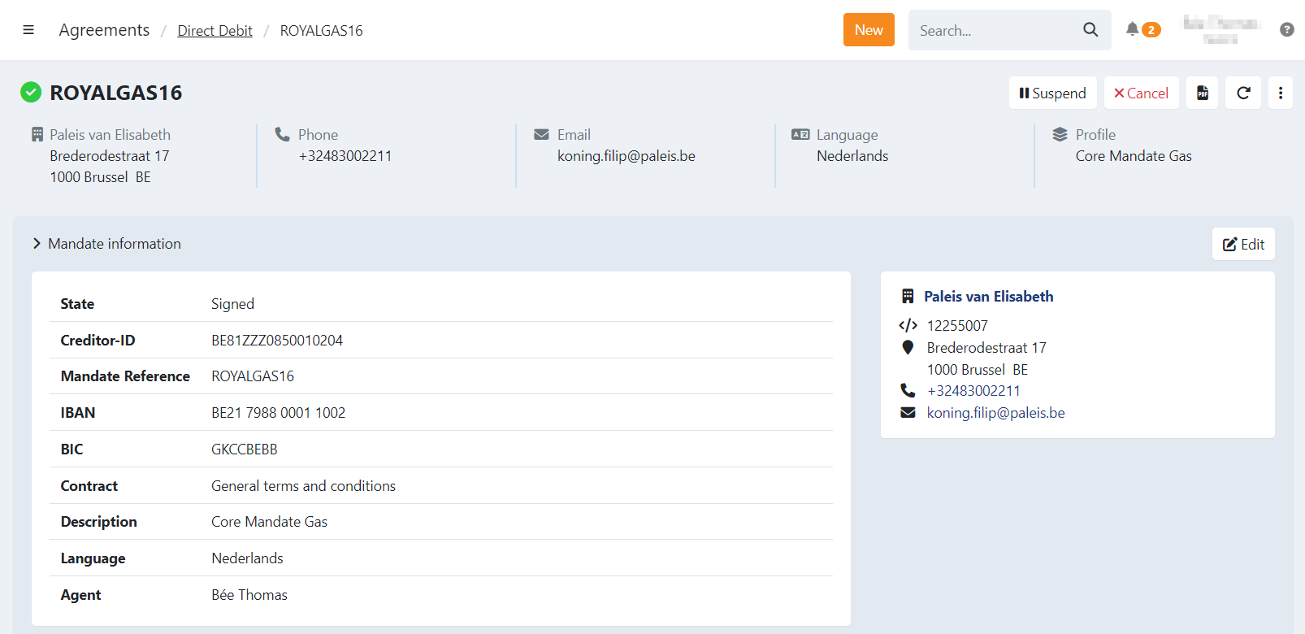Download the mandate PDF document
Image resolution: width=1305 pixels, height=634 pixels.
tap(1202, 93)
